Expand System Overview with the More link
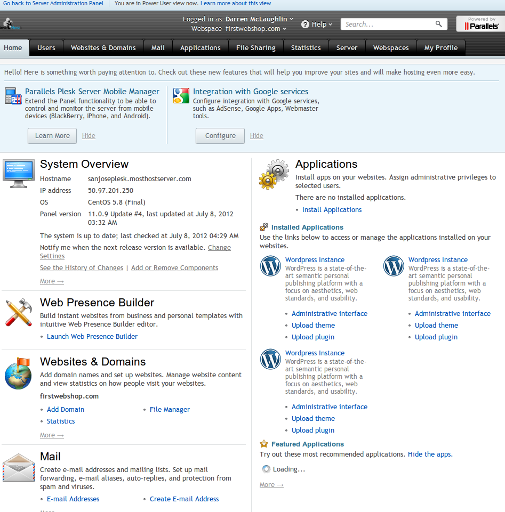 (x=52, y=281)
